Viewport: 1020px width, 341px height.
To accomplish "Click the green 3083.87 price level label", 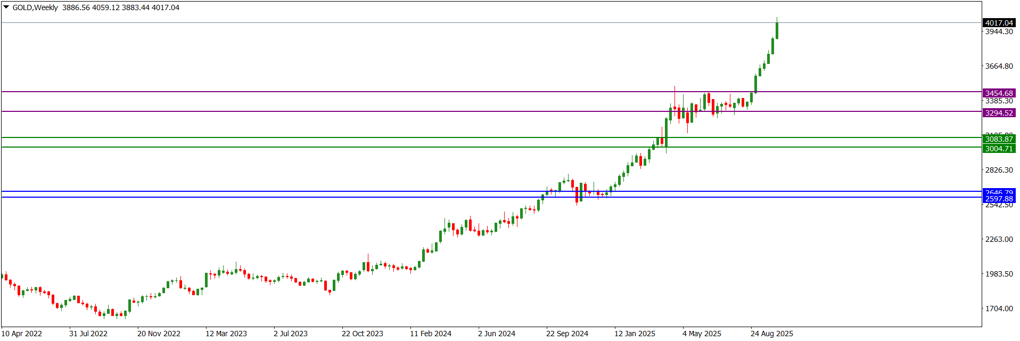I will point(999,139).
